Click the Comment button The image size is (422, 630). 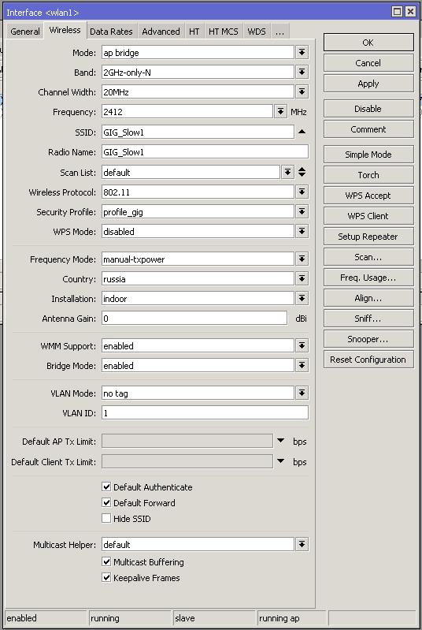[368, 129]
